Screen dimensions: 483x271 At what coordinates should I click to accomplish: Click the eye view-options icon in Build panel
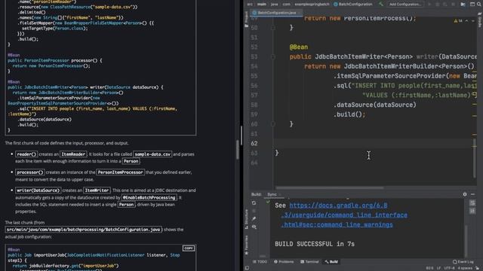coord(254,227)
